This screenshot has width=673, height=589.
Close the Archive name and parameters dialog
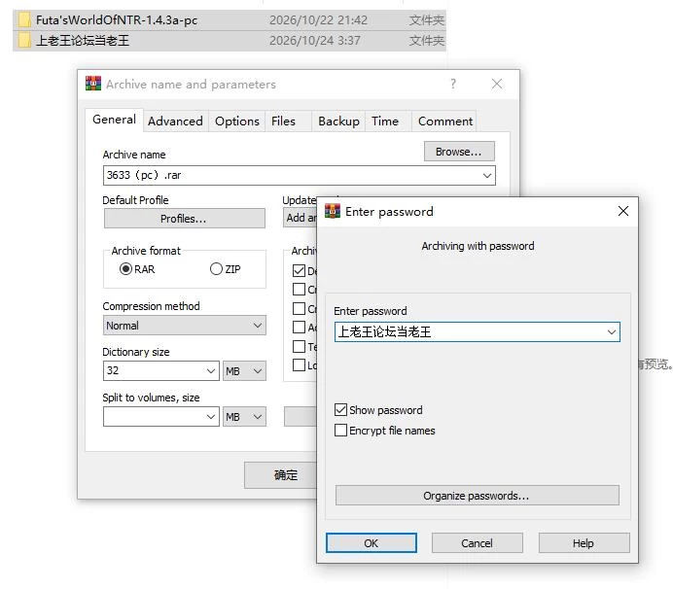[497, 84]
